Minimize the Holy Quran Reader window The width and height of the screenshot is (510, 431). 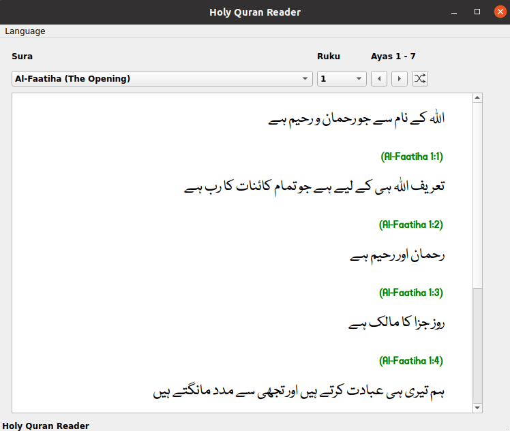[x=454, y=12]
